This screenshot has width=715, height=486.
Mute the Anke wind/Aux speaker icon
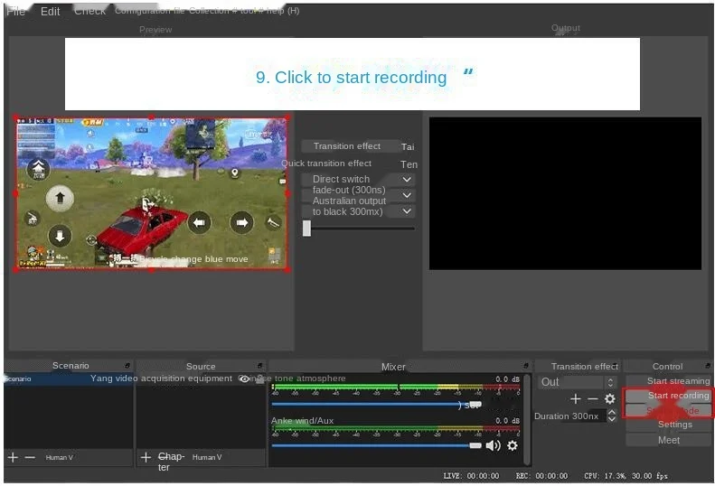493,445
